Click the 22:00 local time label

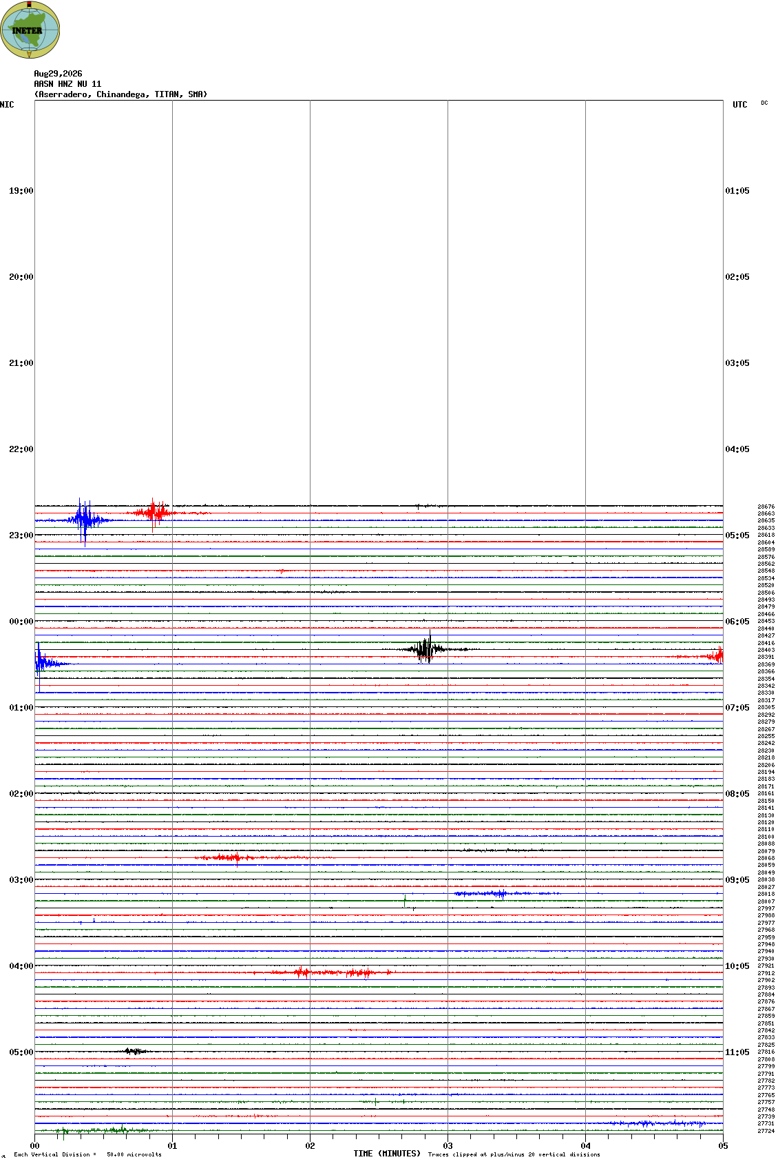[x=21, y=449]
